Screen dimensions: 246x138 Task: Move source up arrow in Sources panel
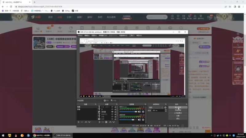[x=110, y=122]
